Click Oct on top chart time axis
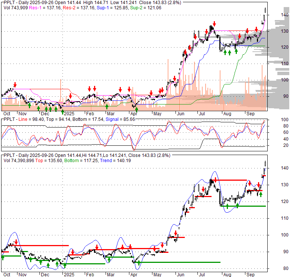 [7, 114]
